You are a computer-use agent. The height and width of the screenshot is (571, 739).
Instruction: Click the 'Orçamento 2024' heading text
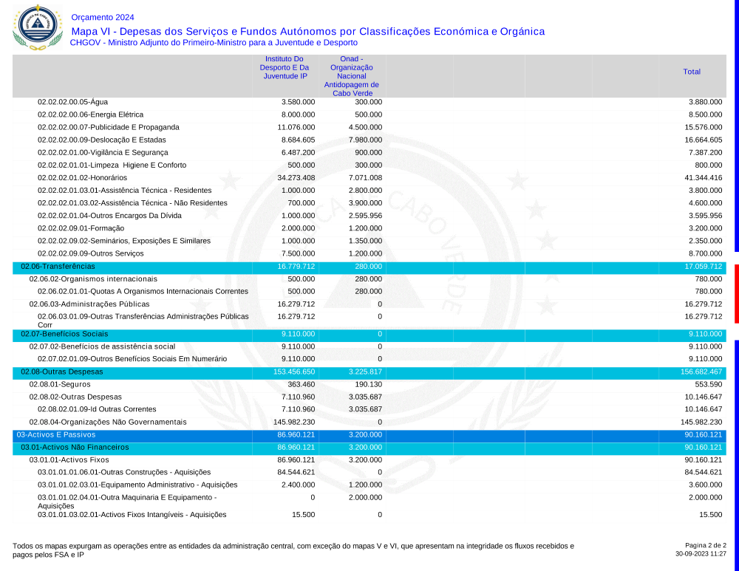(103, 17)
